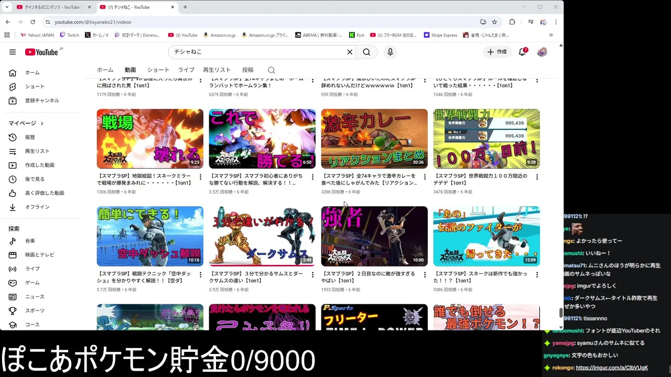Open the browser extensions puzzle icon

pyautogui.click(x=512, y=22)
